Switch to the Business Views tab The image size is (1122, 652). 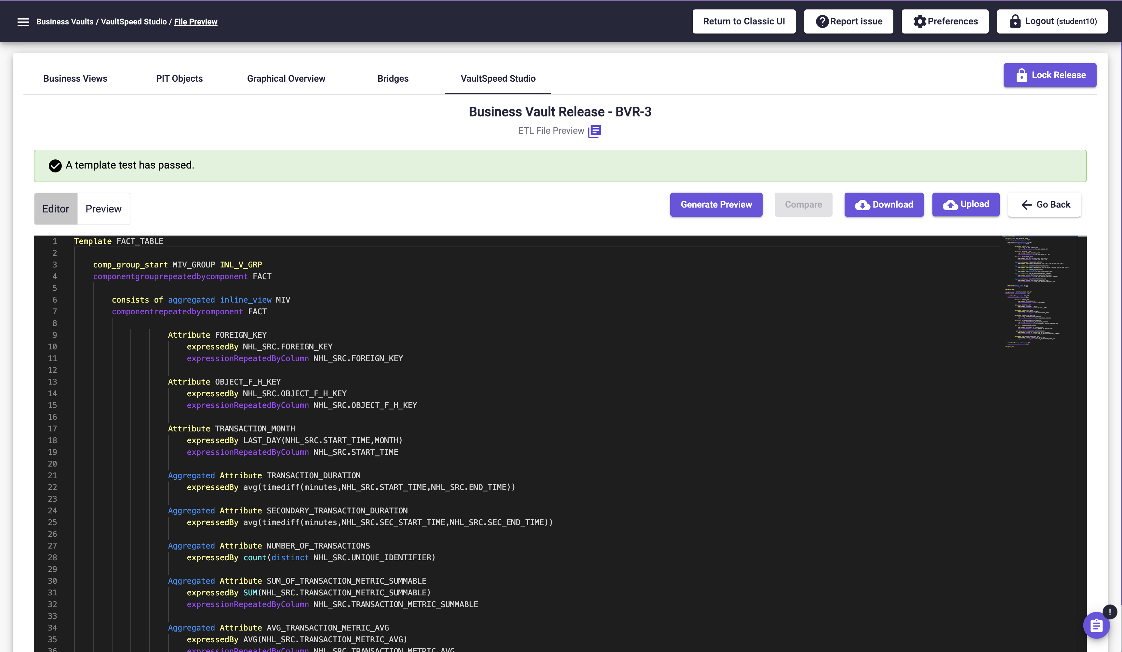[75, 78]
